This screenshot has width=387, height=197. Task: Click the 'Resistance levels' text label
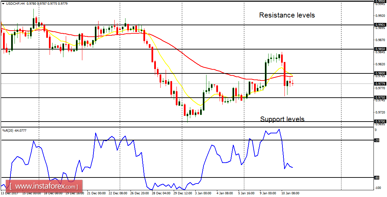(x=287, y=15)
